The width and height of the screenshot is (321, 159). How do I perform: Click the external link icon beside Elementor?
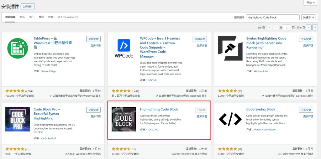click(x=76, y=17)
